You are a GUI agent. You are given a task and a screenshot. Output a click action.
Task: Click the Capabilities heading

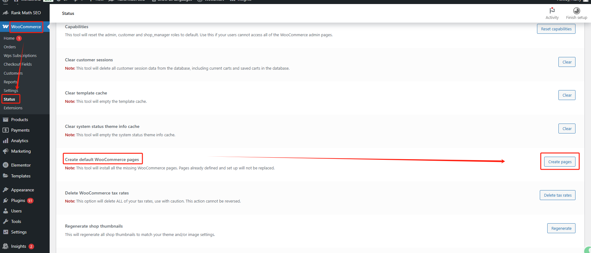tap(77, 27)
